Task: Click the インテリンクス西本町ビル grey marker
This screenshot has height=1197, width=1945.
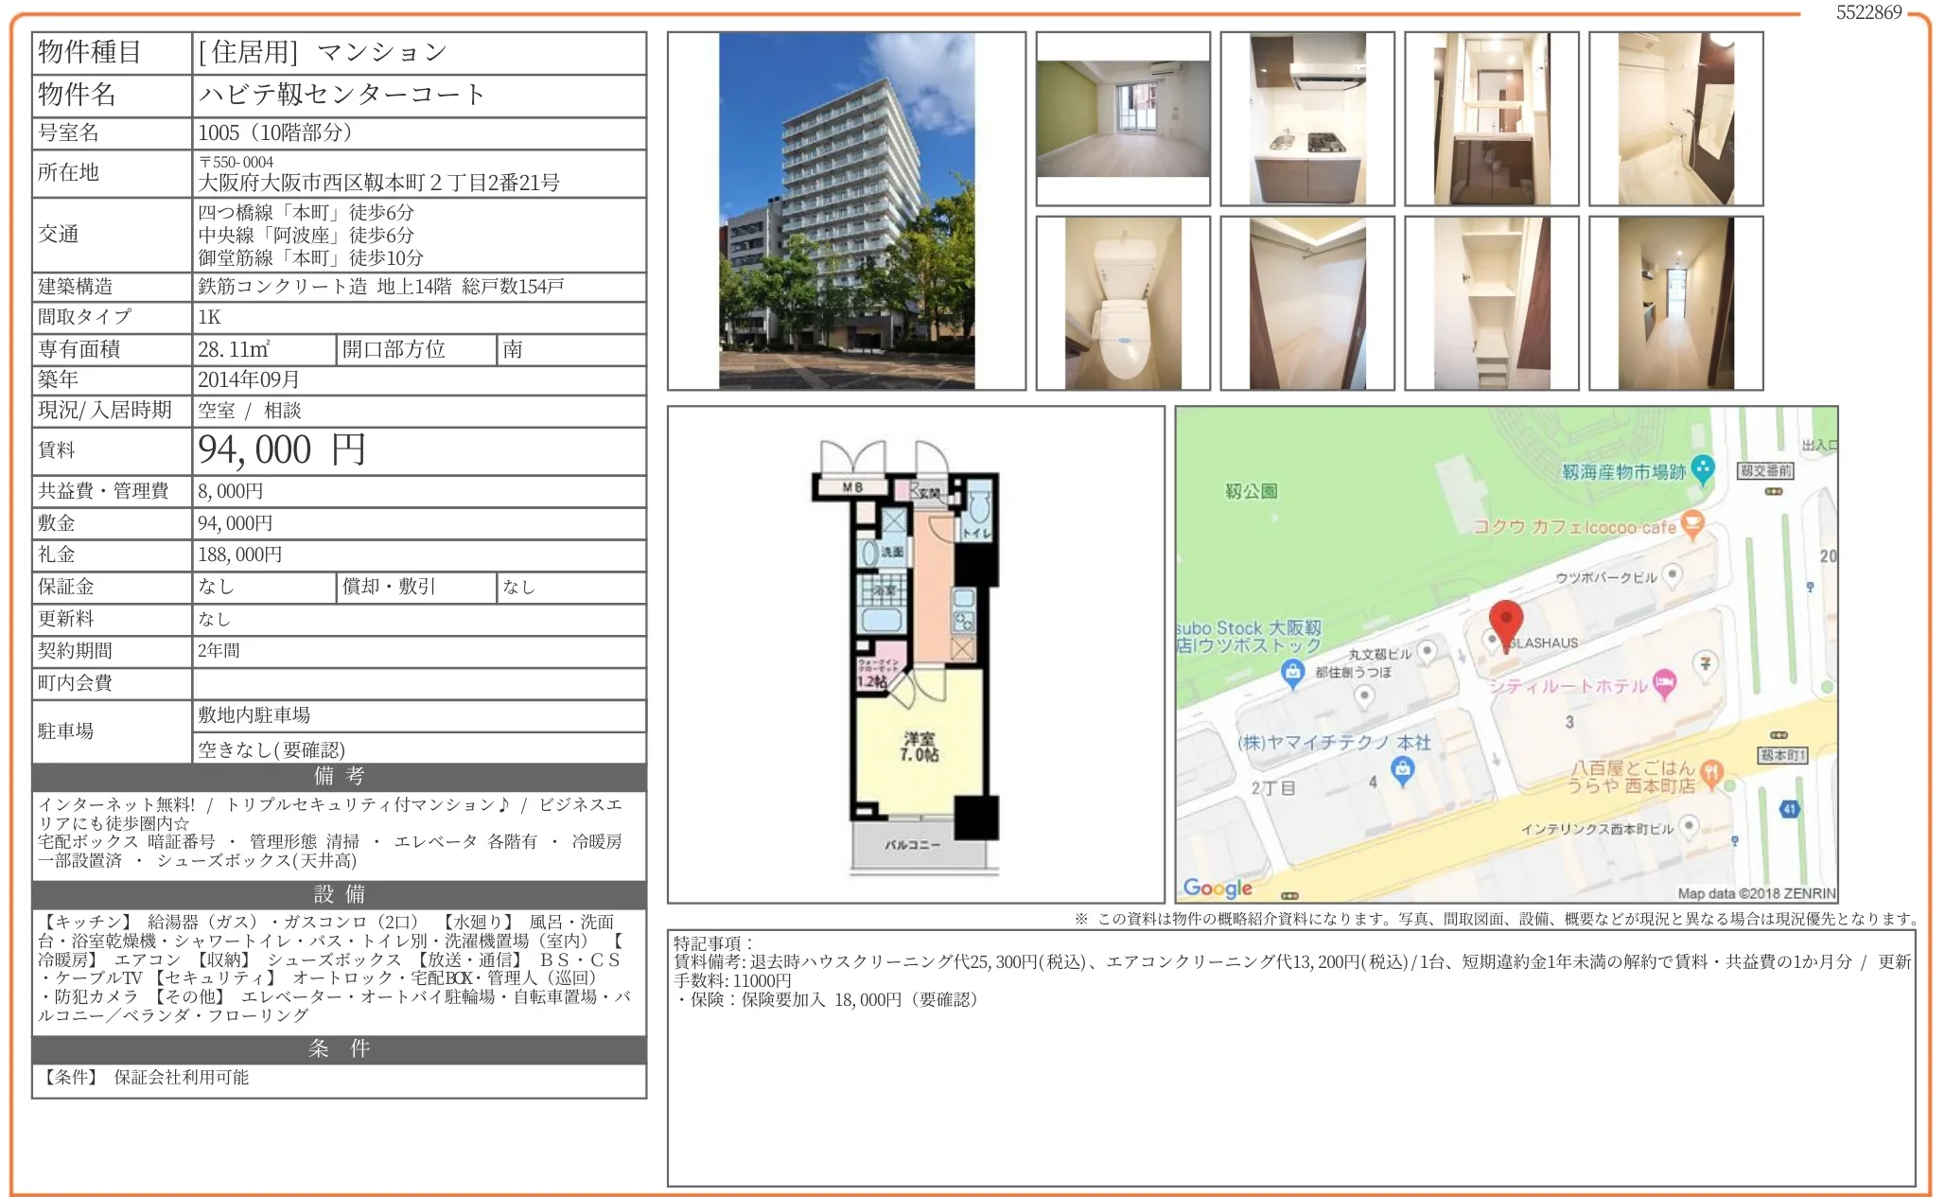Action: pos(1689,827)
